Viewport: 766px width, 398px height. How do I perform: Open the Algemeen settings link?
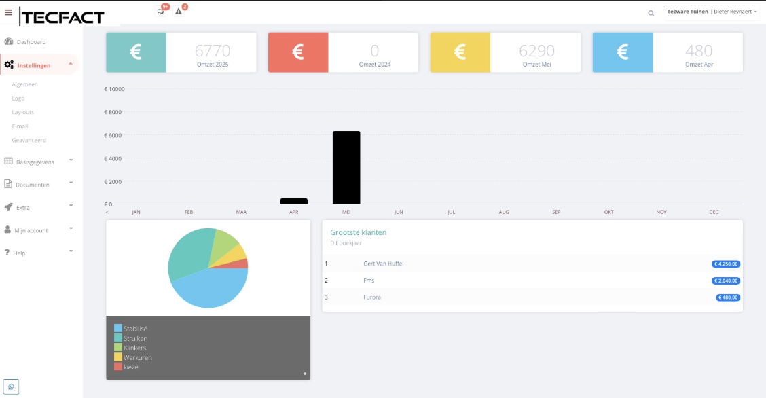(24, 84)
